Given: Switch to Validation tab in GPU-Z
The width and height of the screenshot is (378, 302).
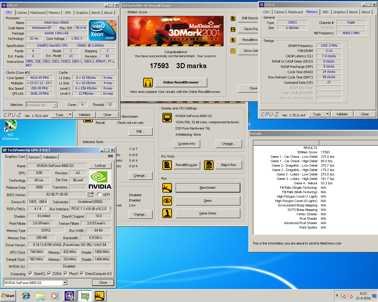Looking at the screenshot, I should pos(50,157).
